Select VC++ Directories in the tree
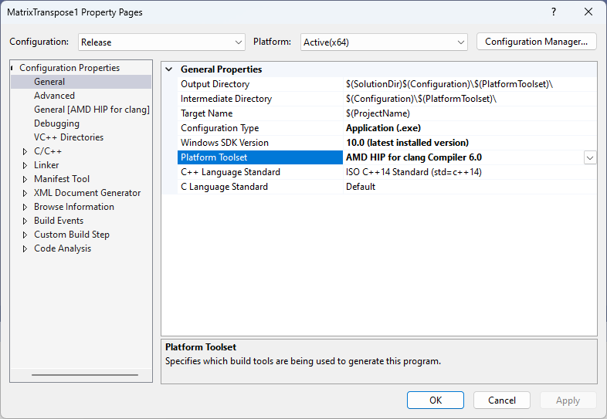This screenshot has width=607, height=419. 68,137
